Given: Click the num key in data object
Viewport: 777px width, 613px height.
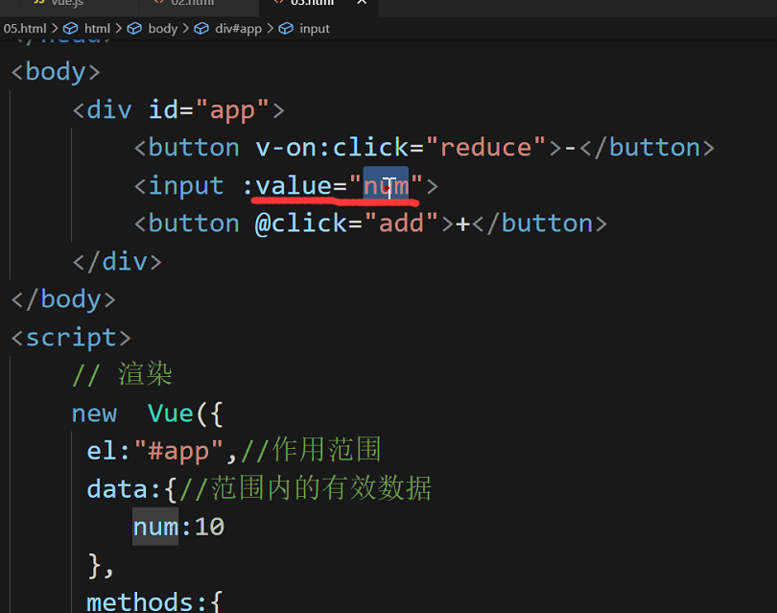Looking at the screenshot, I should click(x=155, y=527).
